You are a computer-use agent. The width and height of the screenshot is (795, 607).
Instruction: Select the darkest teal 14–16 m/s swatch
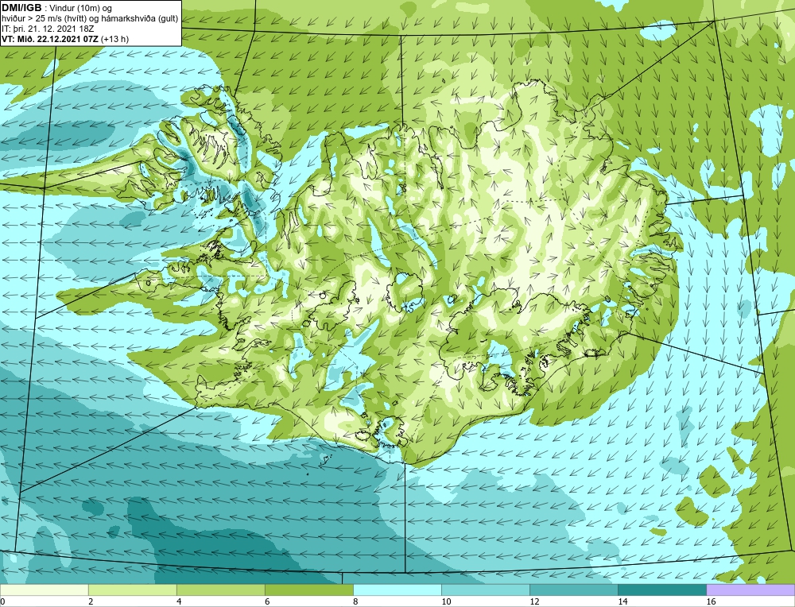[x=661, y=590]
